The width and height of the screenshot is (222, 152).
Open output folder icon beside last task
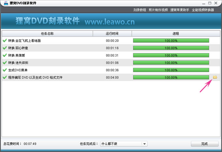click(x=215, y=77)
